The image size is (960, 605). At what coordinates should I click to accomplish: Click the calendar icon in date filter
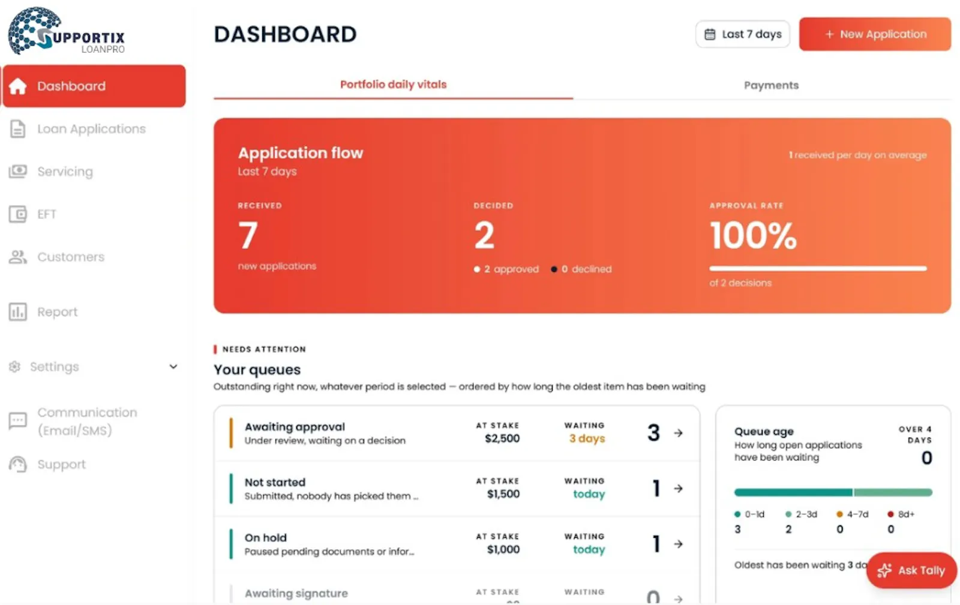(x=710, y=34)
